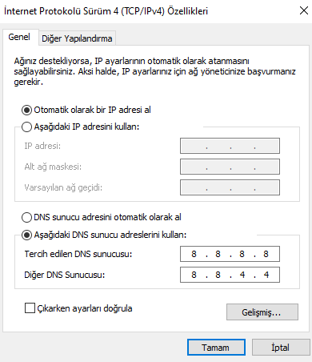Click the Varsayılan ağ geçidi field
Viewport: 312px width, 362px height.
[x=230, y=187]
